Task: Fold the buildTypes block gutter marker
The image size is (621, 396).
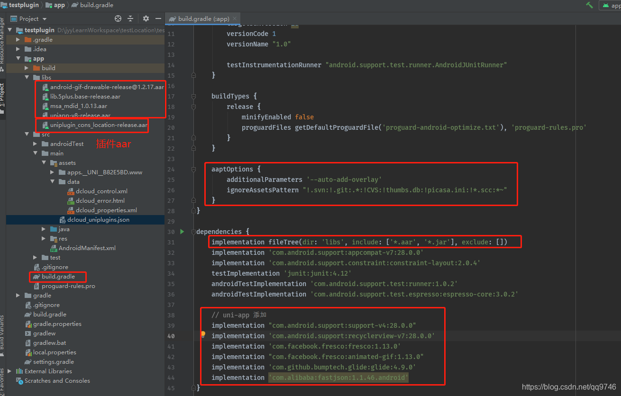Action: [193, 96]
